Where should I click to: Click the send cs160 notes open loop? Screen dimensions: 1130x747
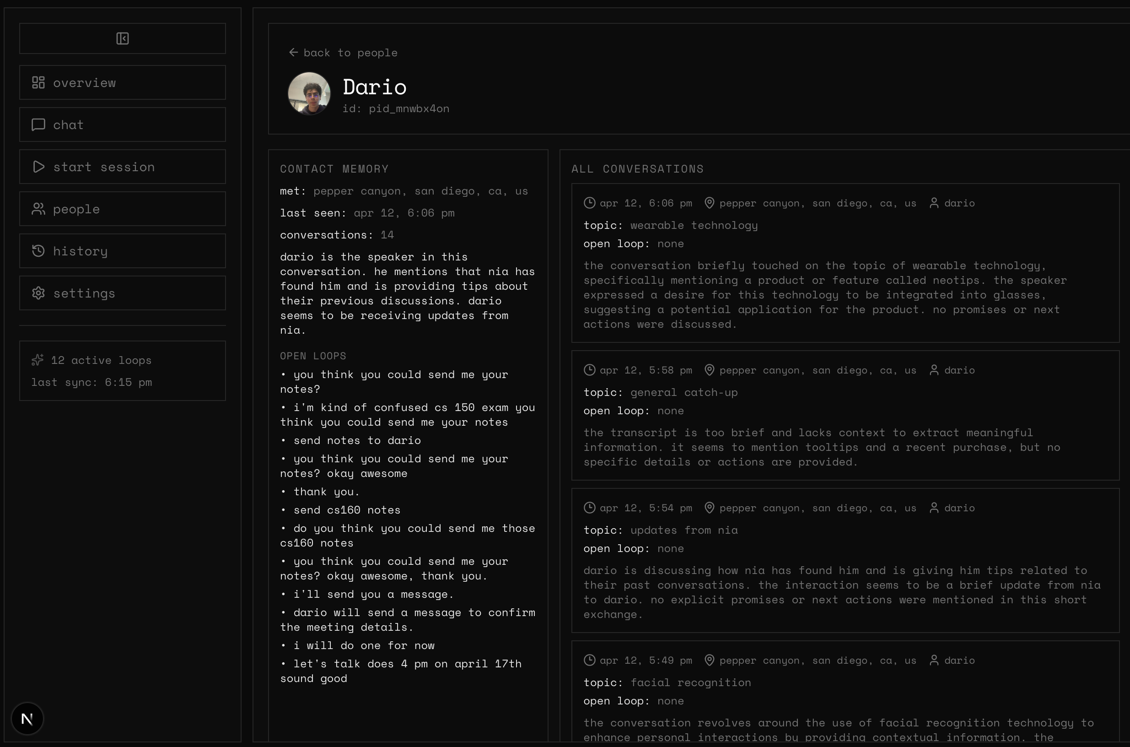pos(347,510)
